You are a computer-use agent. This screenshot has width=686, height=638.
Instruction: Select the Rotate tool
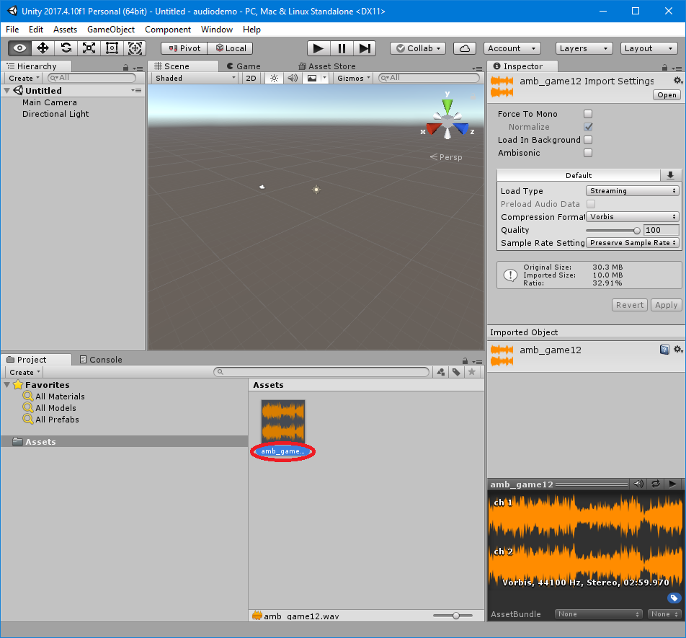point(66,48)
